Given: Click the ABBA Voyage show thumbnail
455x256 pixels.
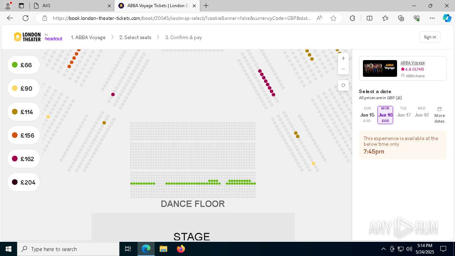Looking at the screenshot, I should click(x=380, y=68).
